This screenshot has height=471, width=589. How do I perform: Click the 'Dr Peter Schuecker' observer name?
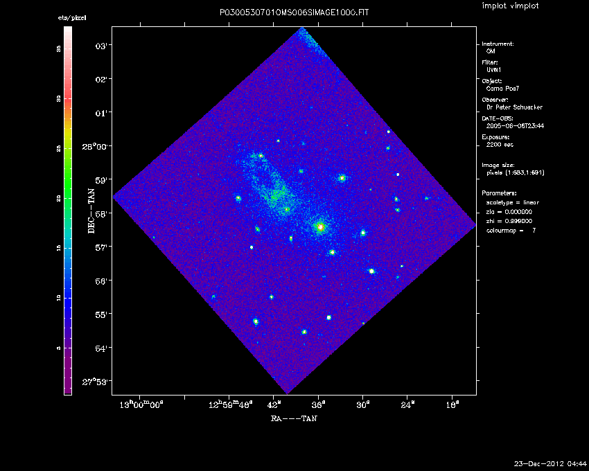[514, 107]
